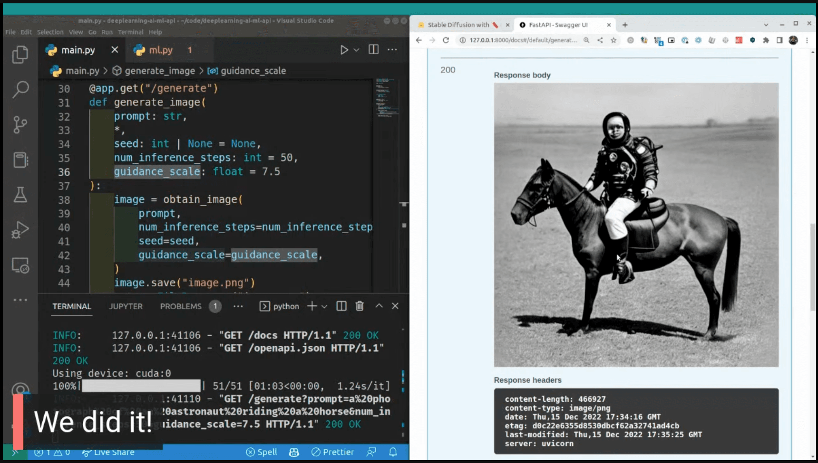Click the Prettier status bar item
This screenshot has height=463, width=818.
point(333,452)
